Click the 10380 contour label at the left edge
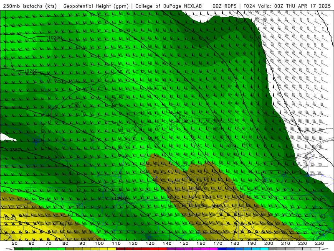 (14, 150)
